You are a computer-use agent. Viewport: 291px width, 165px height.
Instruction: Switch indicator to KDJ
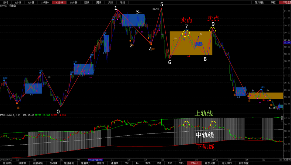tap(159, 163)
